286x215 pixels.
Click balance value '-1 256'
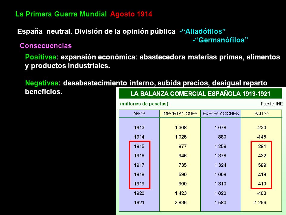tap(259, 202)
